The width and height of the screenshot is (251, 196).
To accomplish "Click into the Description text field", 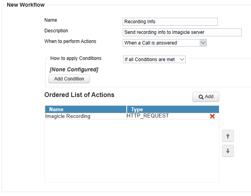I will click(x=182, y=32).
